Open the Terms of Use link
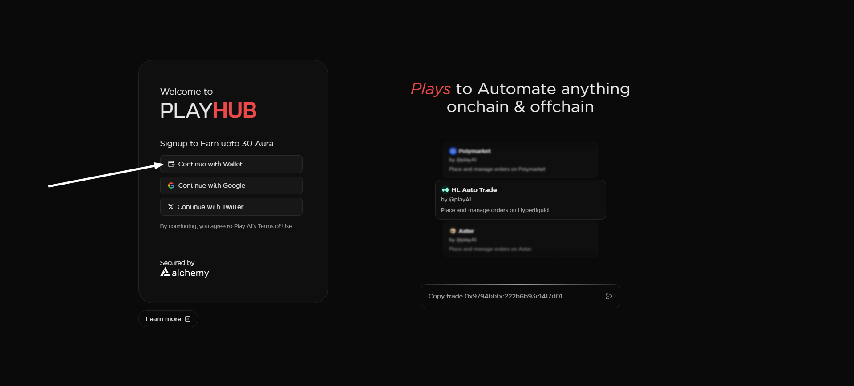 (275, 226)
